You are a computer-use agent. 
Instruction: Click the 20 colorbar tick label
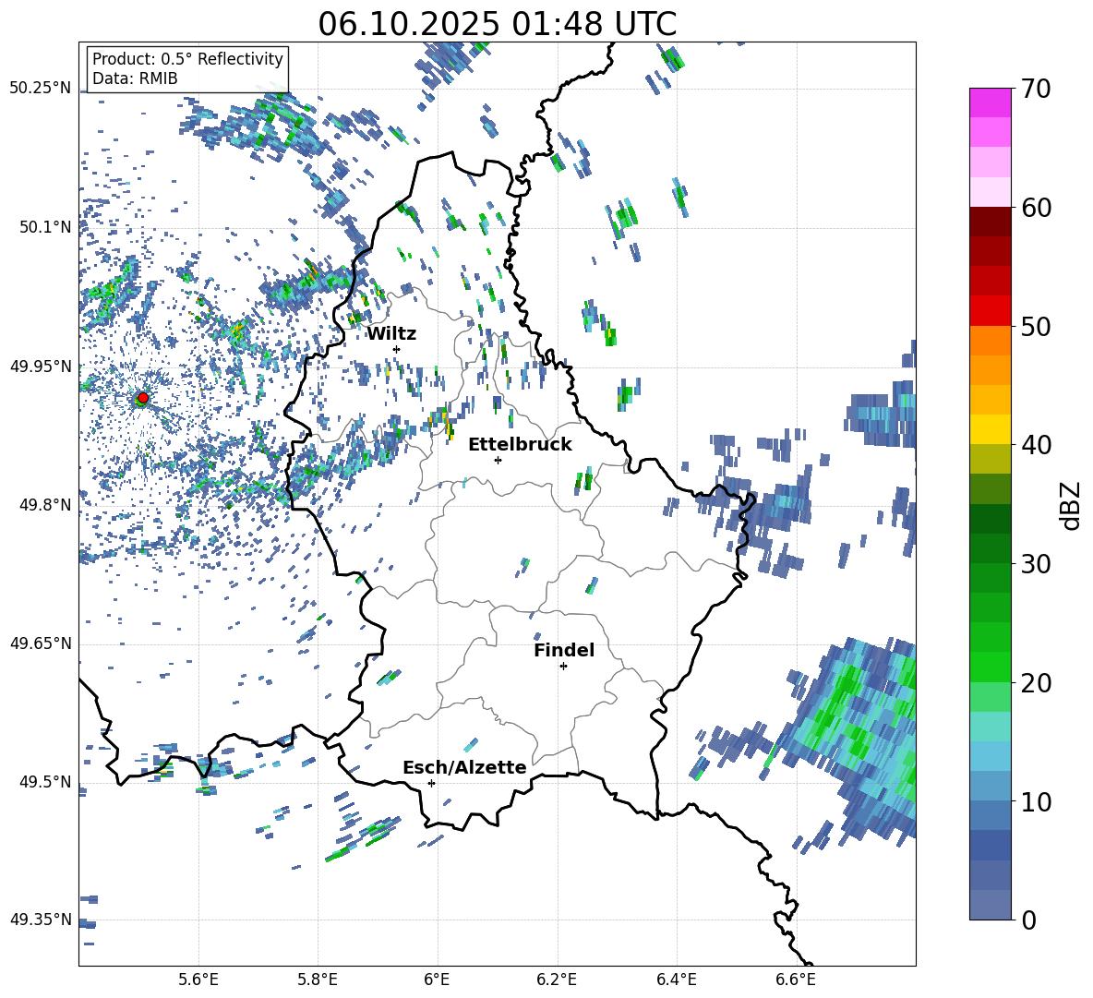click(1035, 682)
